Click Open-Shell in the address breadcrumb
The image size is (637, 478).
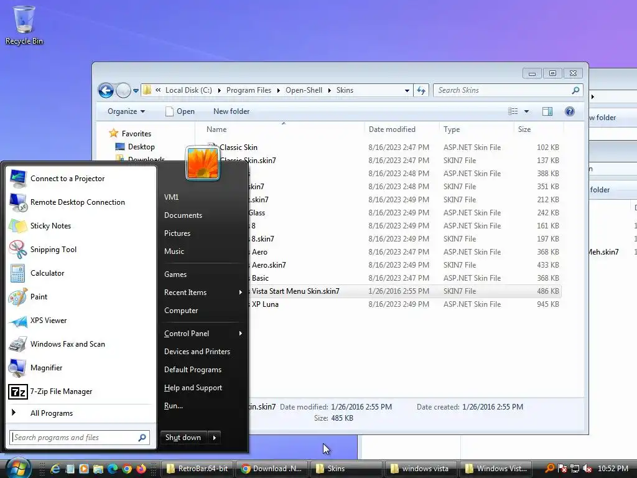(304, 90)
